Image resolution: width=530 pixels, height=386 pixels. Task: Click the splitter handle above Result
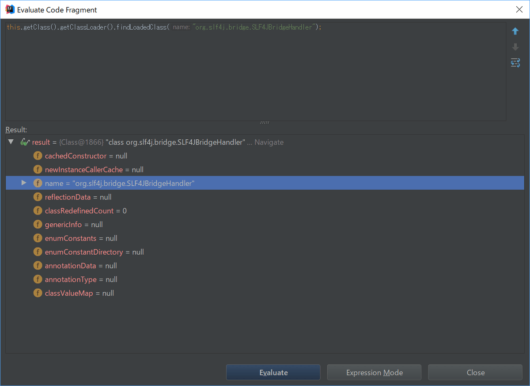[x=265, y=122]
